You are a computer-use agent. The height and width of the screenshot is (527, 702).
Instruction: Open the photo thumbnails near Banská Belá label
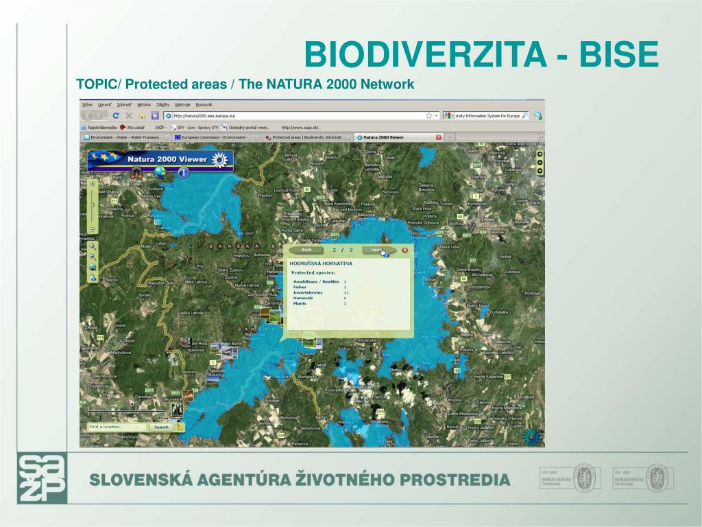pyautogui.click(x=224, y=351)
